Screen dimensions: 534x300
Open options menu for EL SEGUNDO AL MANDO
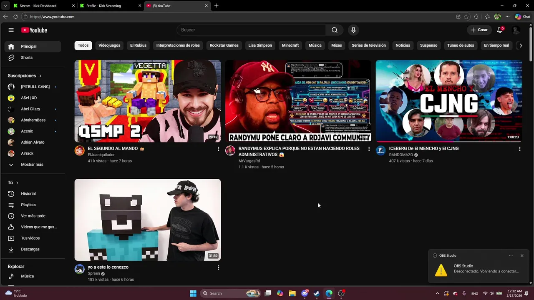coord(218,149)
